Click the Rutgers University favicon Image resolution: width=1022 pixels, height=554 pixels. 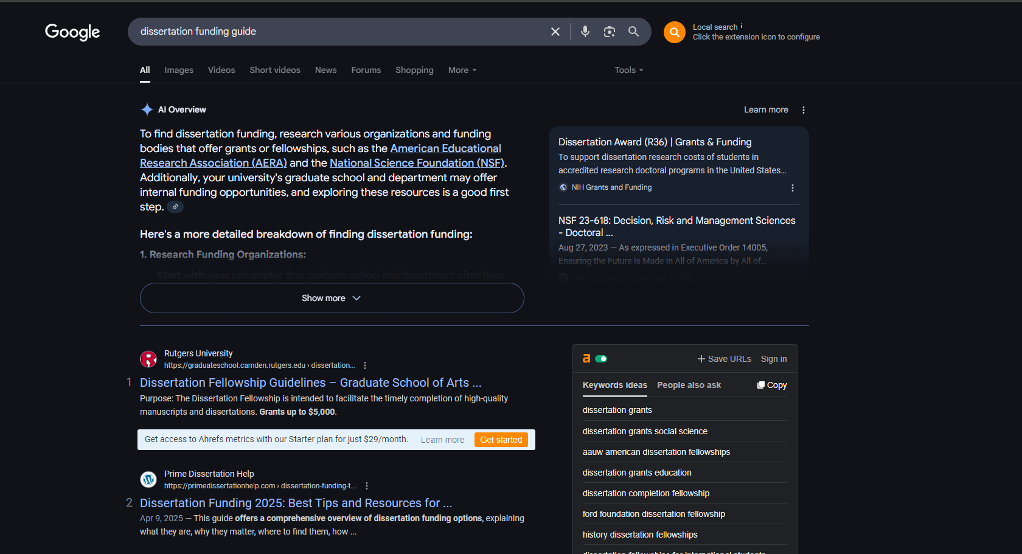click(x=148, y=359)
